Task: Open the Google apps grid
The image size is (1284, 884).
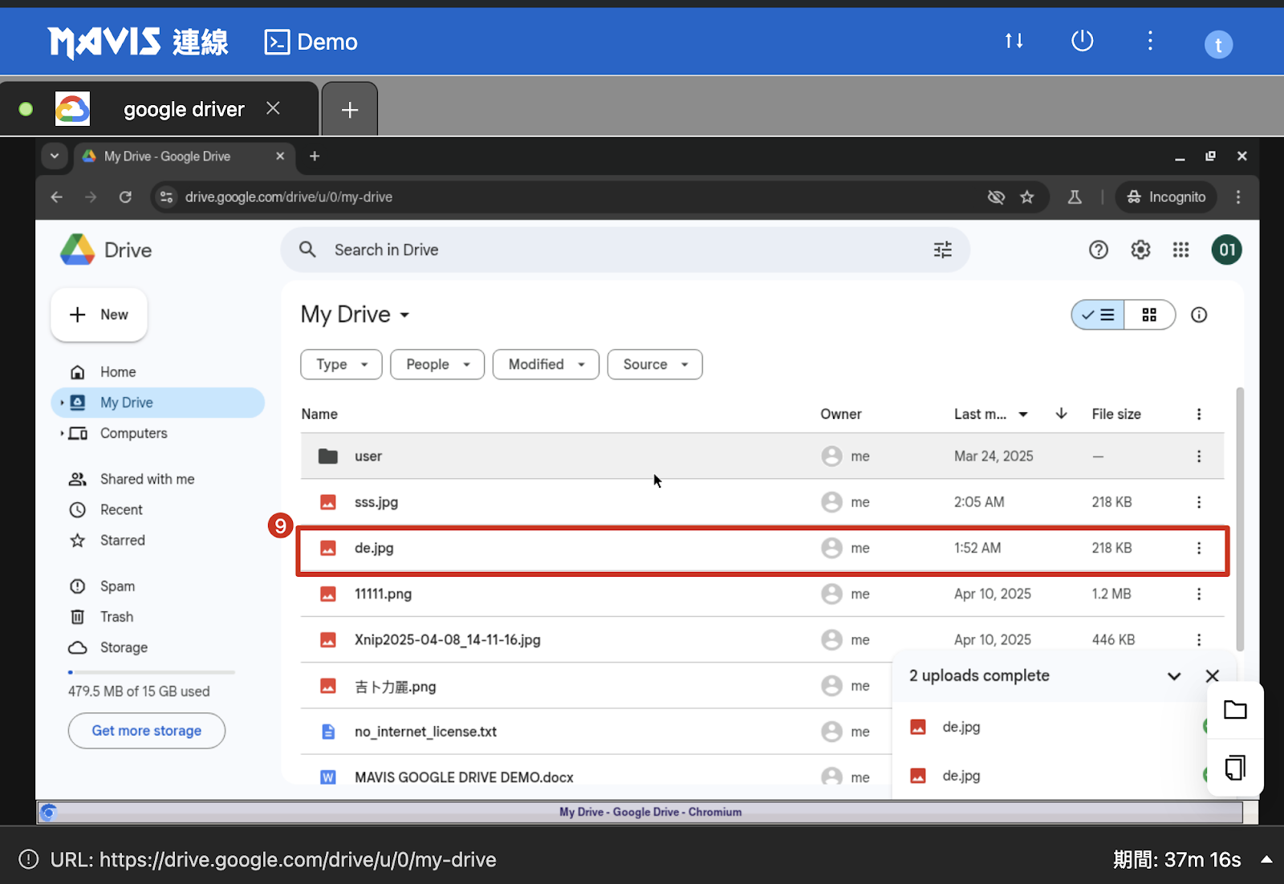Action: tap(1180, 250)
